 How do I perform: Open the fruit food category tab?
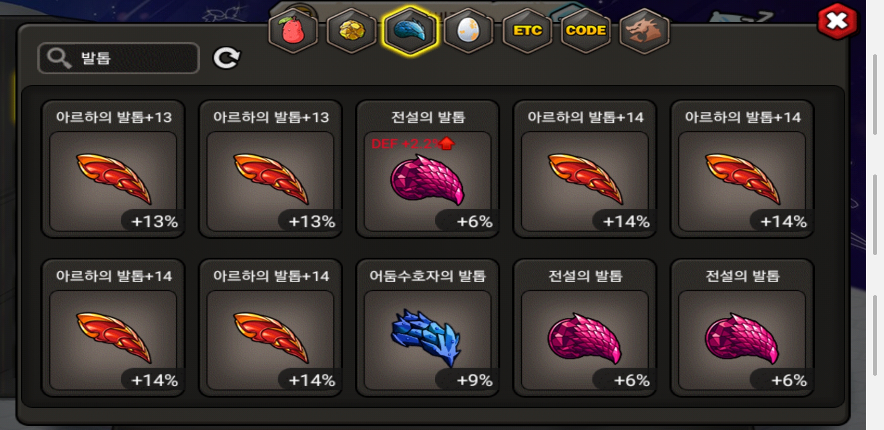pyautogui.click(x=293, y=31)
